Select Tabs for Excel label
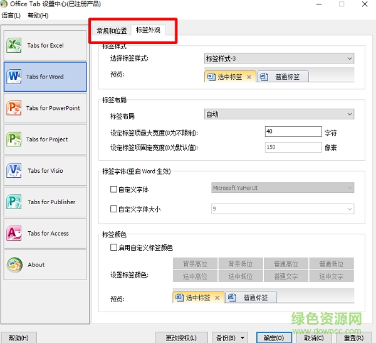This screenshot has height=343, width=376. point(45,45)
